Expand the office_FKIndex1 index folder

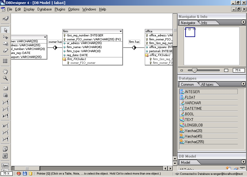click(147, 55)
